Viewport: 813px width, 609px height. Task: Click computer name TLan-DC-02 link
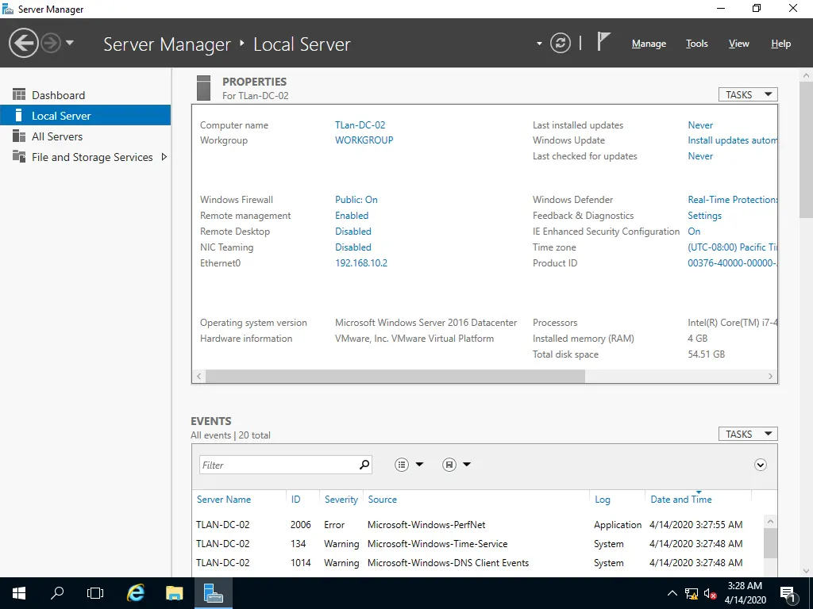coord(360,124)
